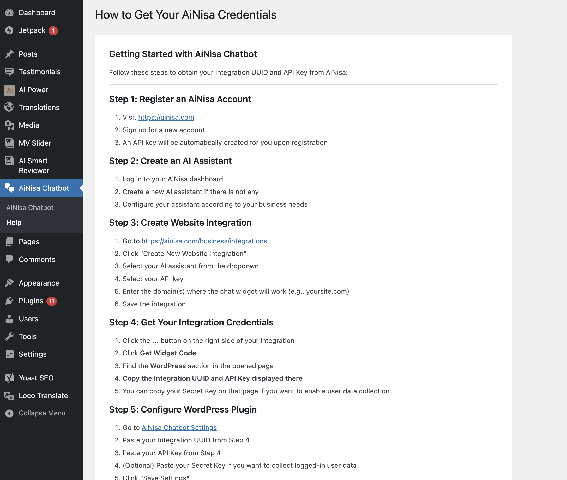
Task: Open the AiNisa Chatbot submenu item
Action: 30,208
